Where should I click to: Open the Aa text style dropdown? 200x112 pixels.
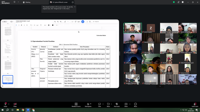[x=57, y=25]
